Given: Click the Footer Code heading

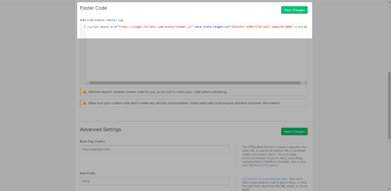Looking at the screenshot, I should click(93, 8).
